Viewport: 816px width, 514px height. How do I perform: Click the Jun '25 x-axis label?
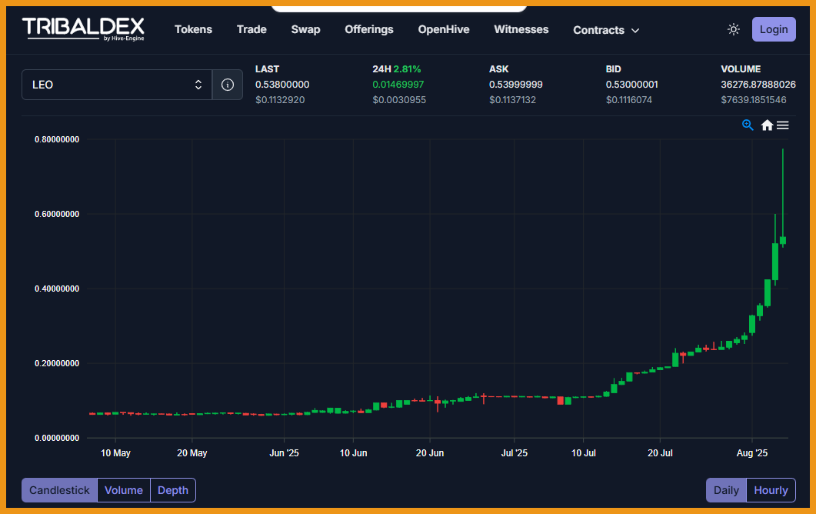[284, 453]
